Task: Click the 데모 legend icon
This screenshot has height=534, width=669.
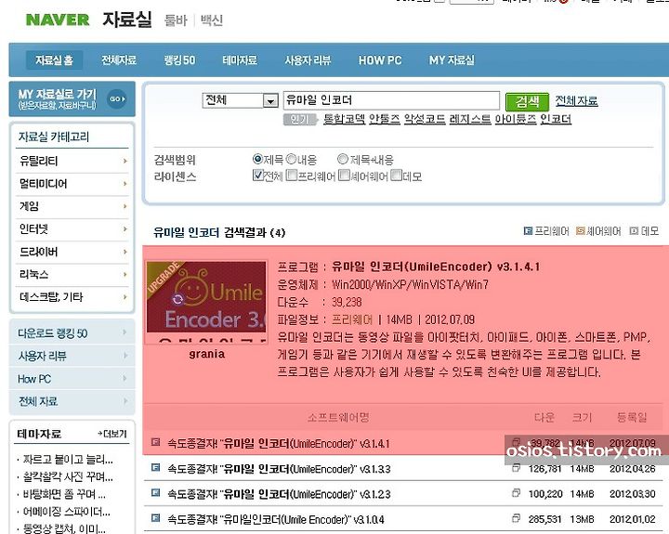Action: click(634, 230)
